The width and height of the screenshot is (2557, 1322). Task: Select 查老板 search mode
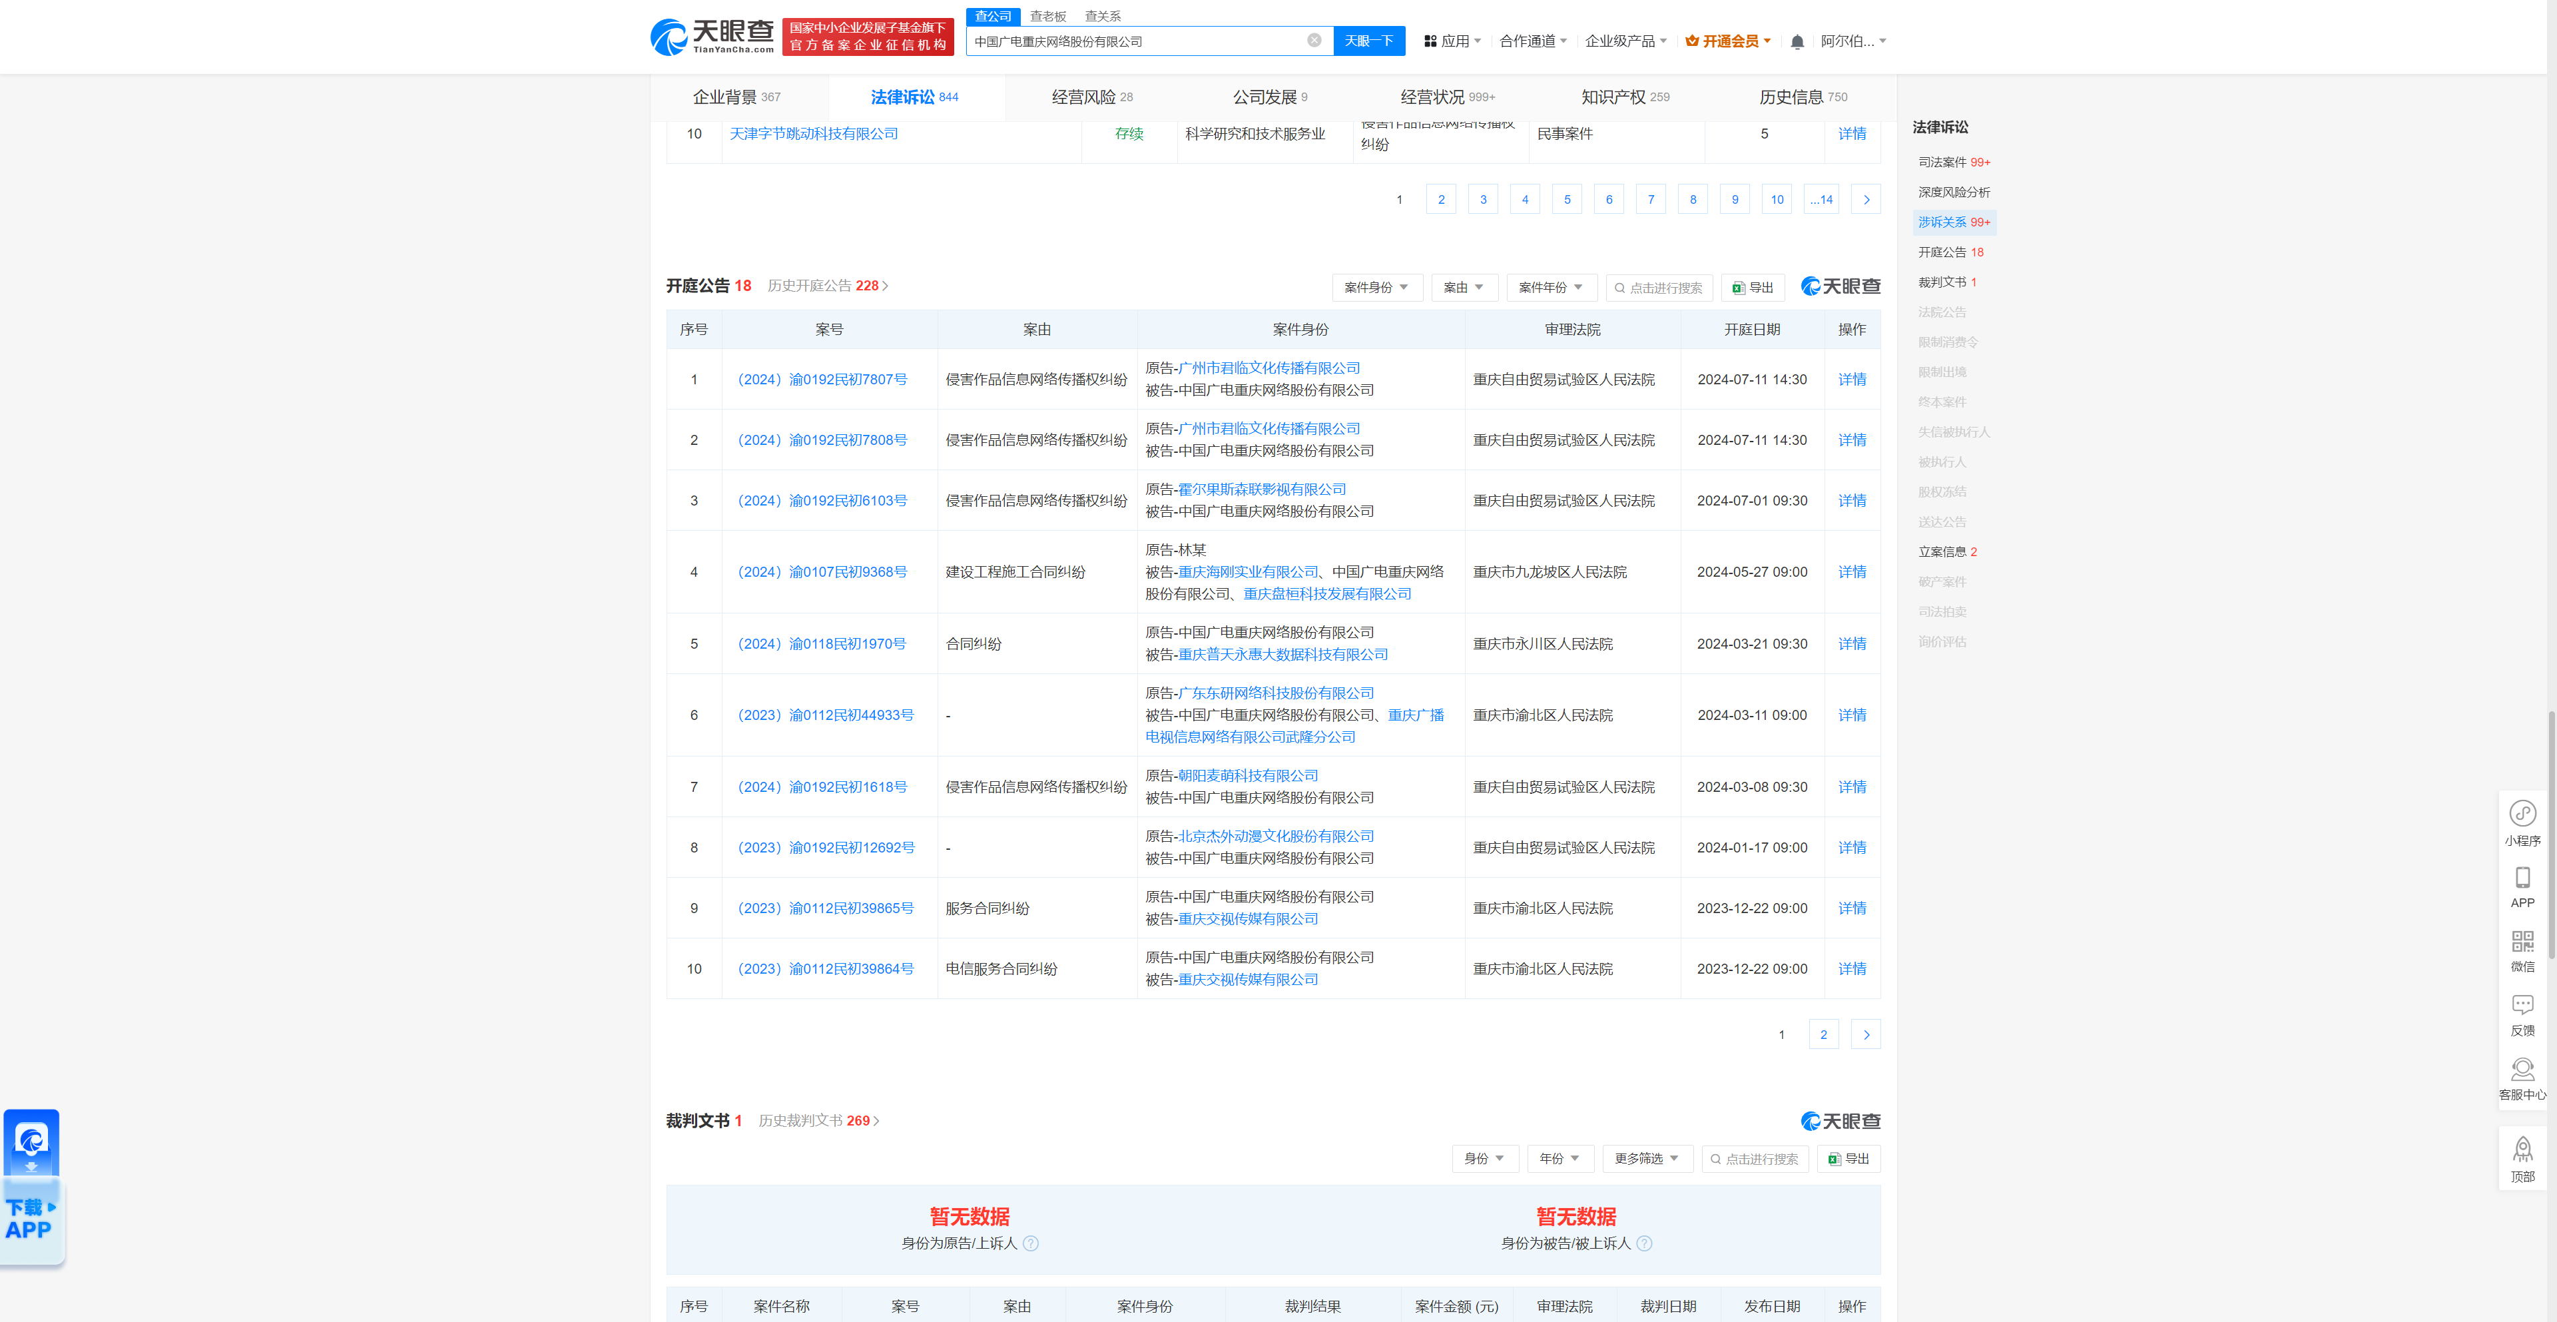point(1047,16)
